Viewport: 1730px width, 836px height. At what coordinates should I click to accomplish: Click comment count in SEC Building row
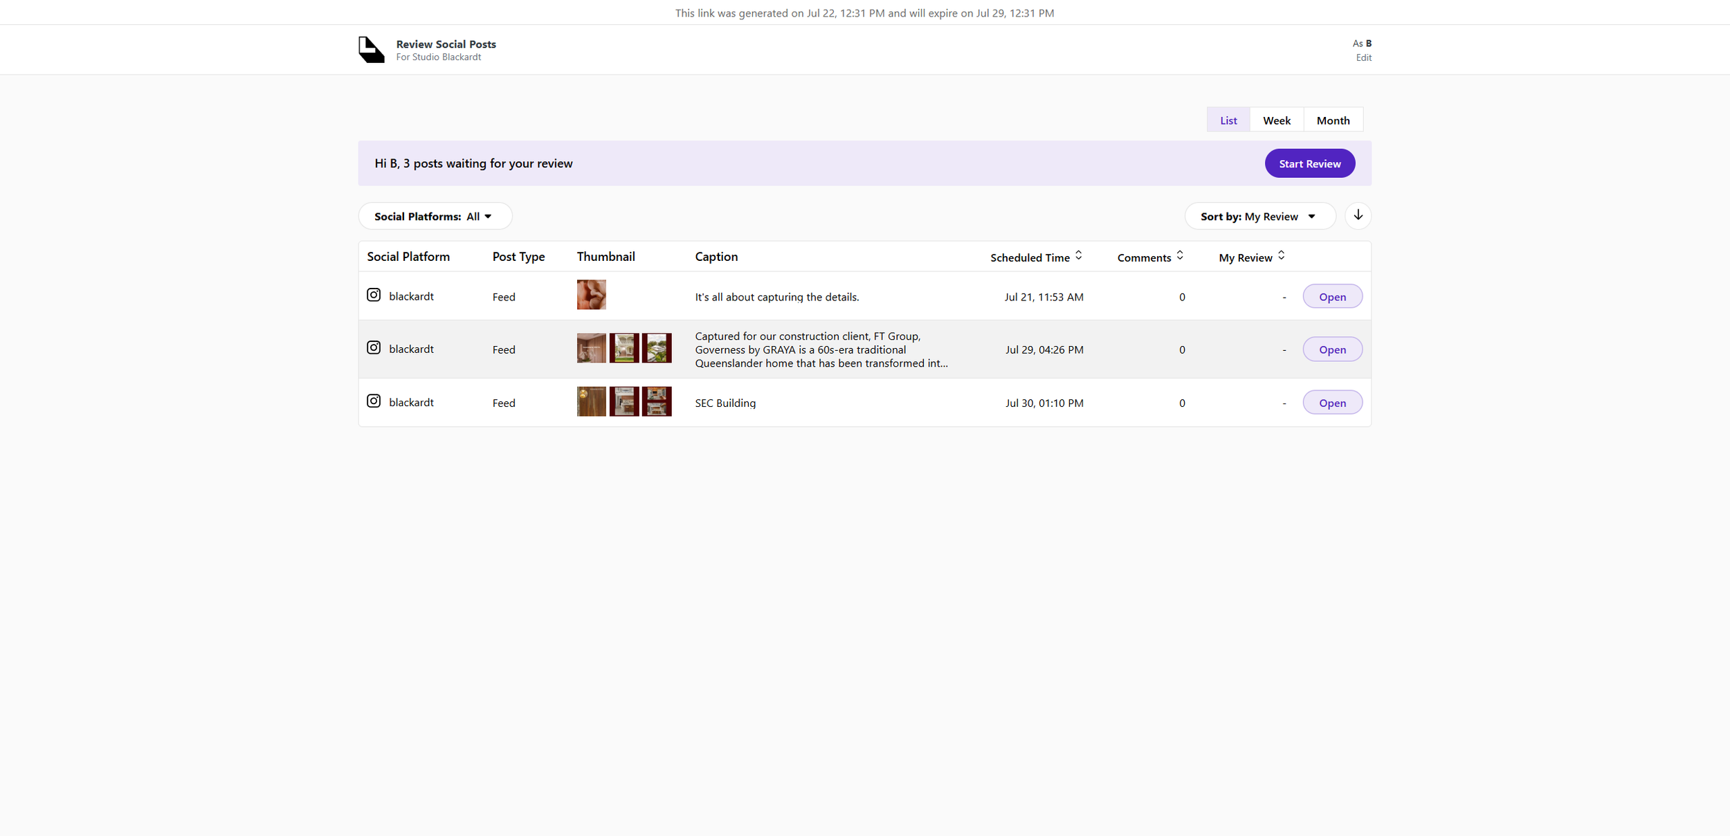point(1182,403)
